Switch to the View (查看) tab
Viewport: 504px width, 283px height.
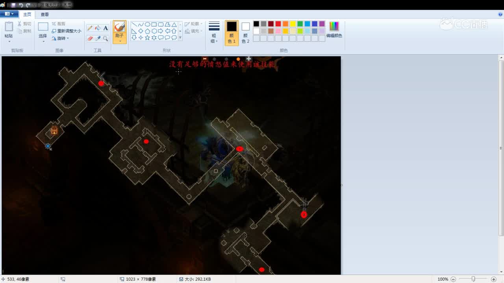pyautogui.click(x=45, y=15)
